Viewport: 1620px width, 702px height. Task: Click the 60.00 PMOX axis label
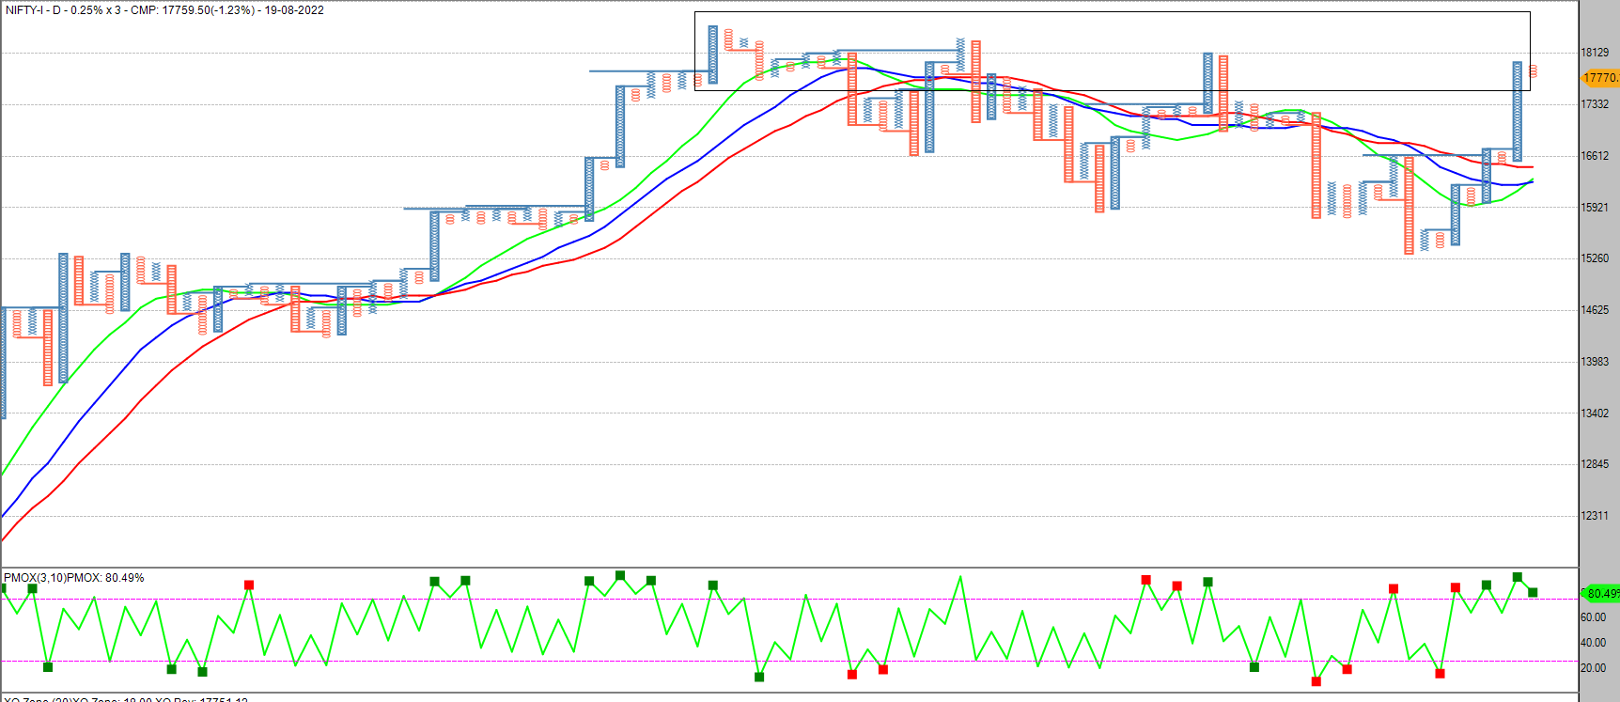click(x=1593, y=617)
